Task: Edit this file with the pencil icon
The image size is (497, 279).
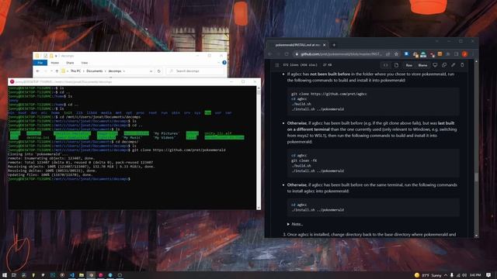Action: [454, 65]
